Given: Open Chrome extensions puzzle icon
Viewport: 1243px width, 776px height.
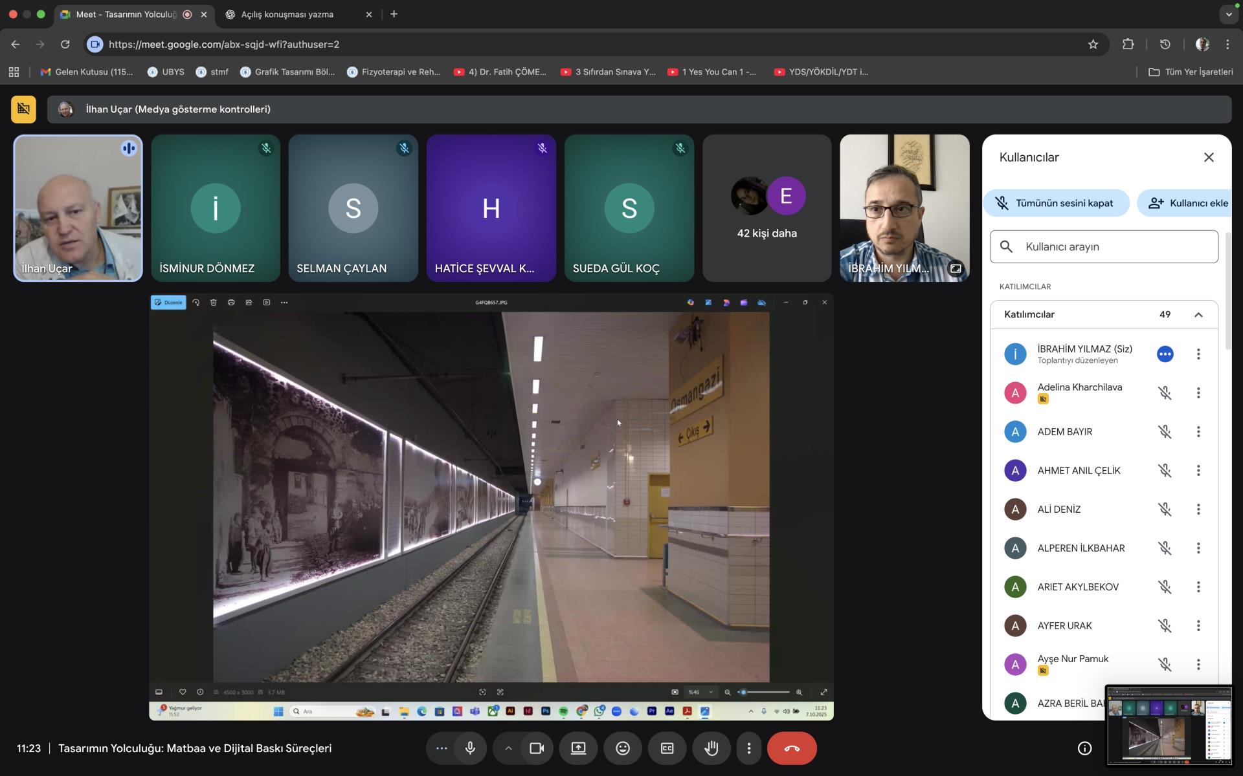Looking at the screenshot, I should pyautogui.click(x=1128, y=44).
